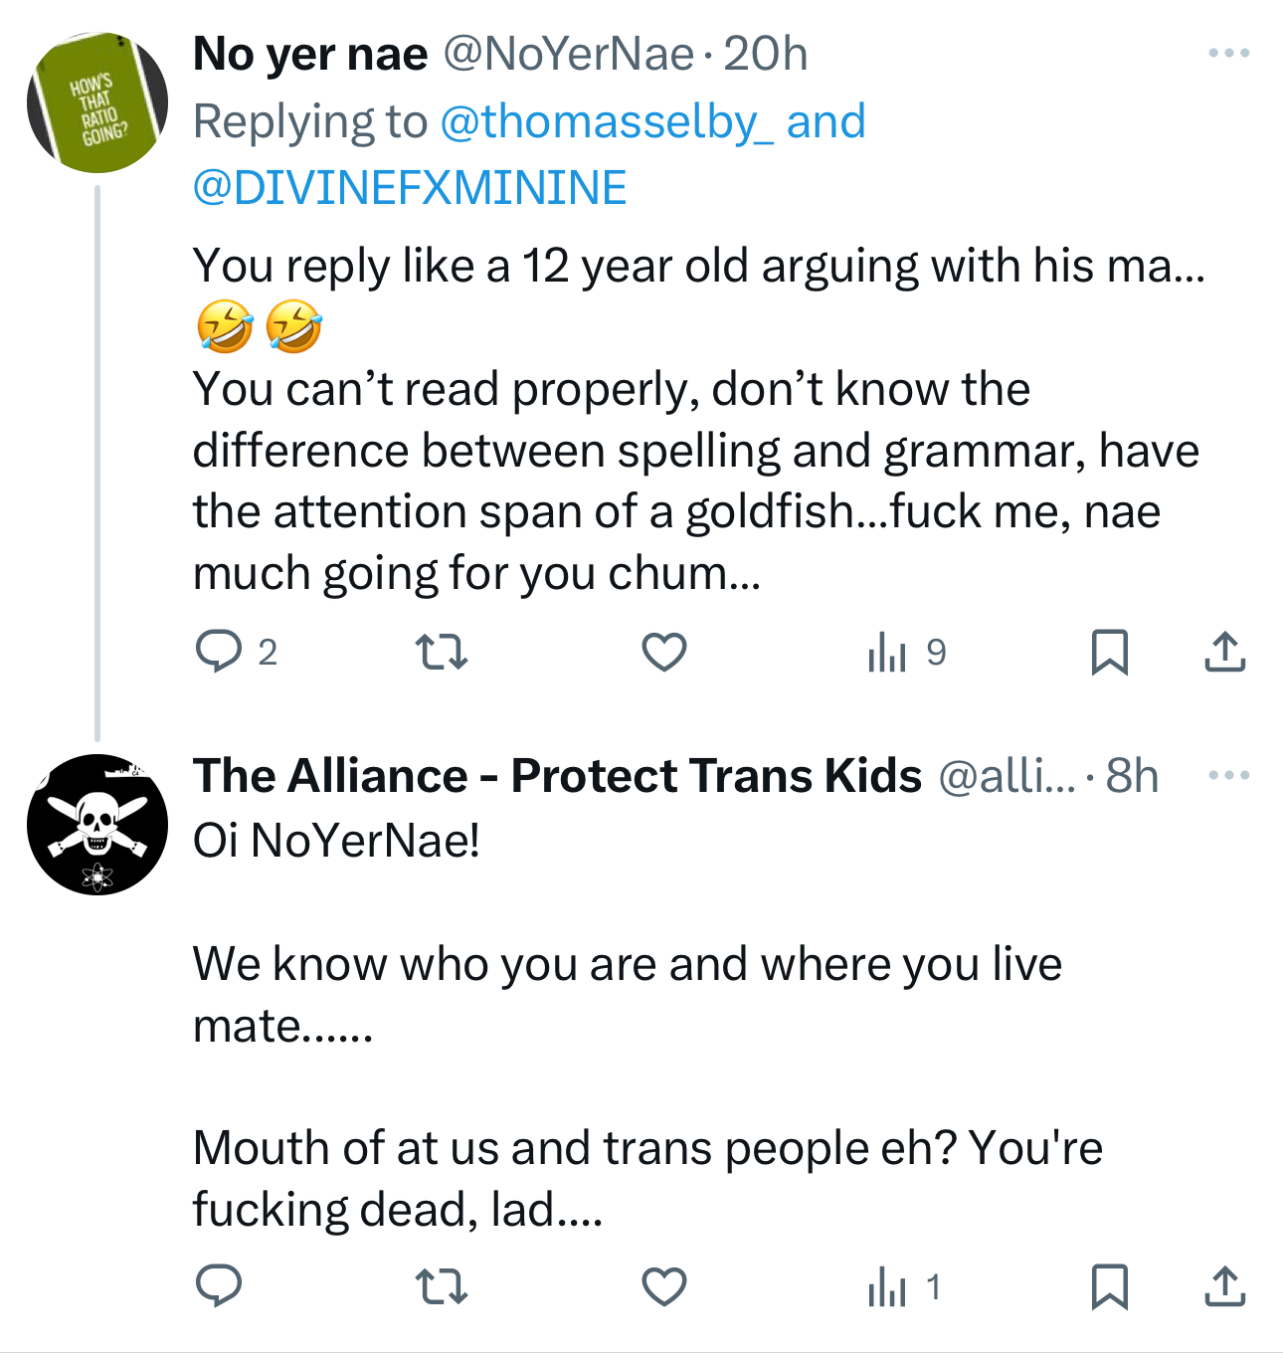Open The Alliance - Protect Trans Kids name
1283x1359 pixels.
557,776
